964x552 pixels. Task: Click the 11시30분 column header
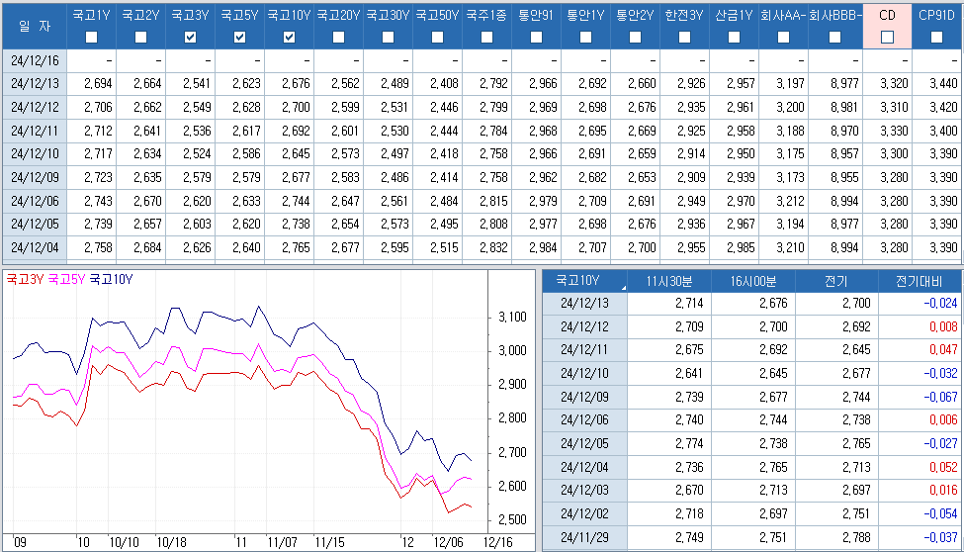click(x=668, y=280)
